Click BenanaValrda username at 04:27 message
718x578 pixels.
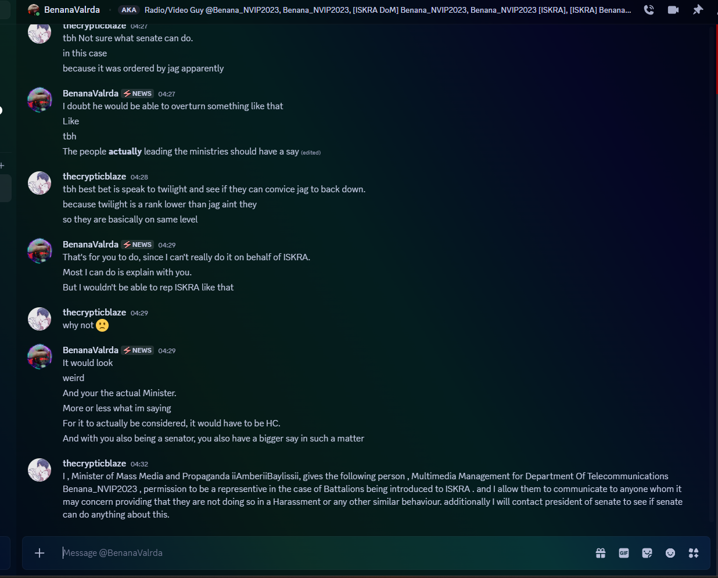click(x=91, y=94)
